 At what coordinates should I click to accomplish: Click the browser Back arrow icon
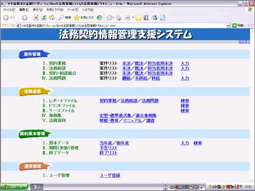click(6, 18)
